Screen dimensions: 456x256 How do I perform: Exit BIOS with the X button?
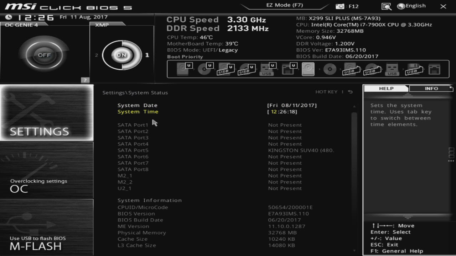click(443, 6)
